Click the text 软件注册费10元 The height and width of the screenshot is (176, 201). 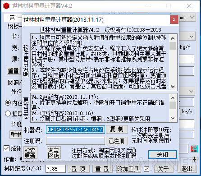pos(151,130)
